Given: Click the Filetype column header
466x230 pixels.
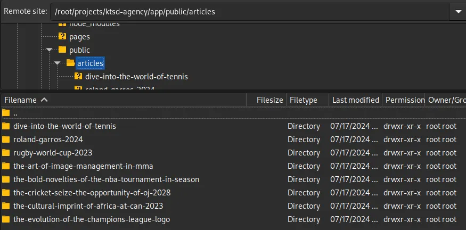Looking at the screenshot, I should [303, 100].
